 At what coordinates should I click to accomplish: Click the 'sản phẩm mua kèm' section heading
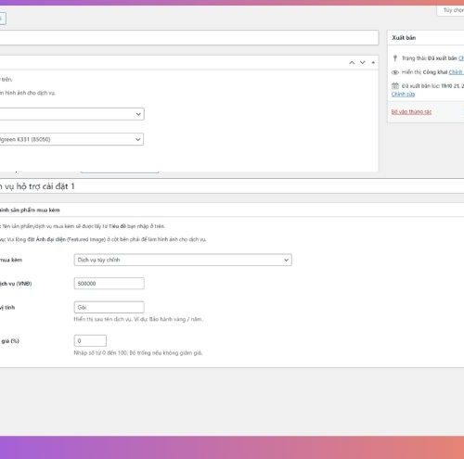(x=30, y=210)
